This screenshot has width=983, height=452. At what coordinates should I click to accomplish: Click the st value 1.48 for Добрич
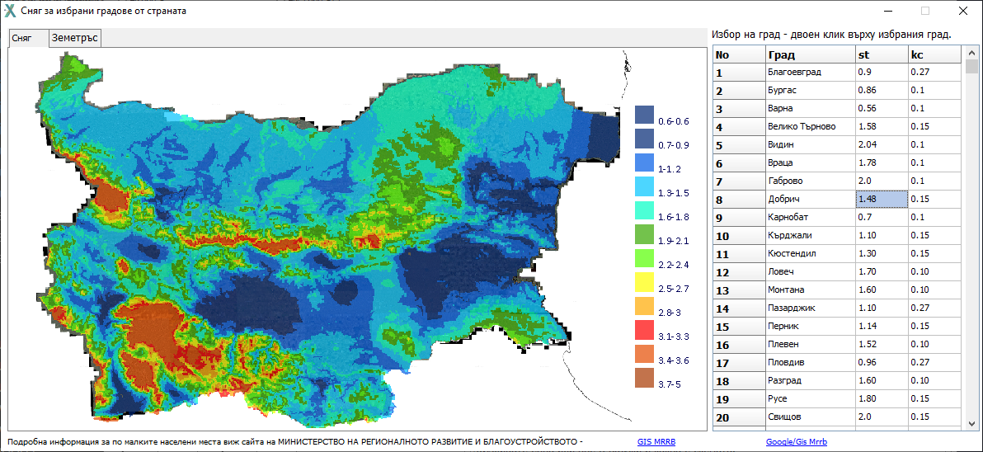881,200
